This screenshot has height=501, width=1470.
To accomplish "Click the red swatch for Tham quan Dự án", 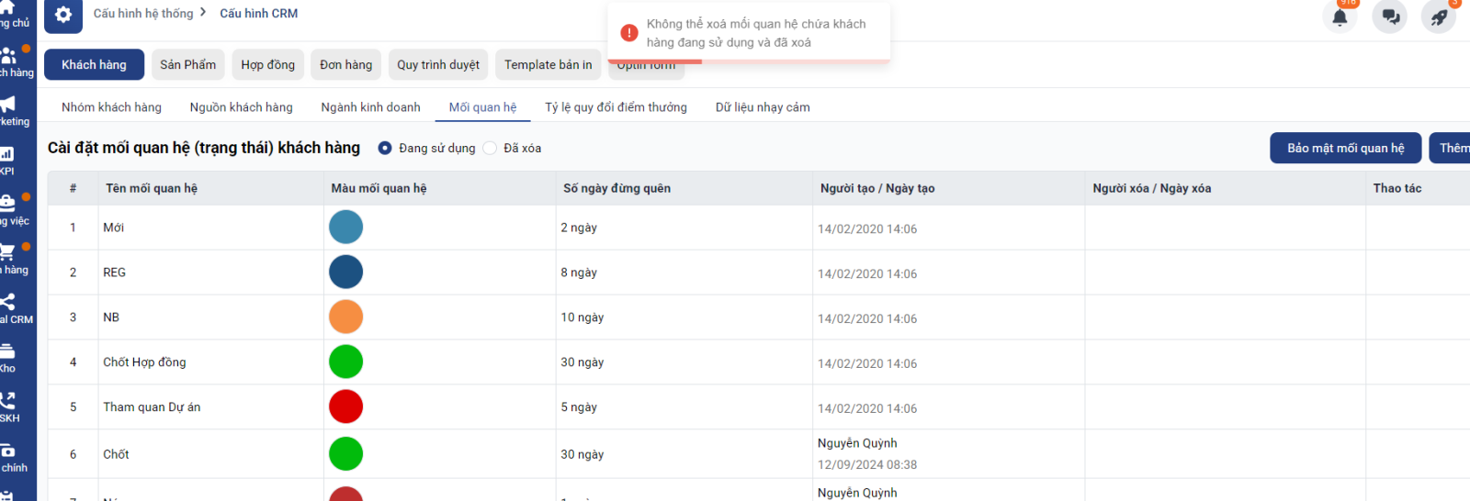I will click(x=345, y=406).
